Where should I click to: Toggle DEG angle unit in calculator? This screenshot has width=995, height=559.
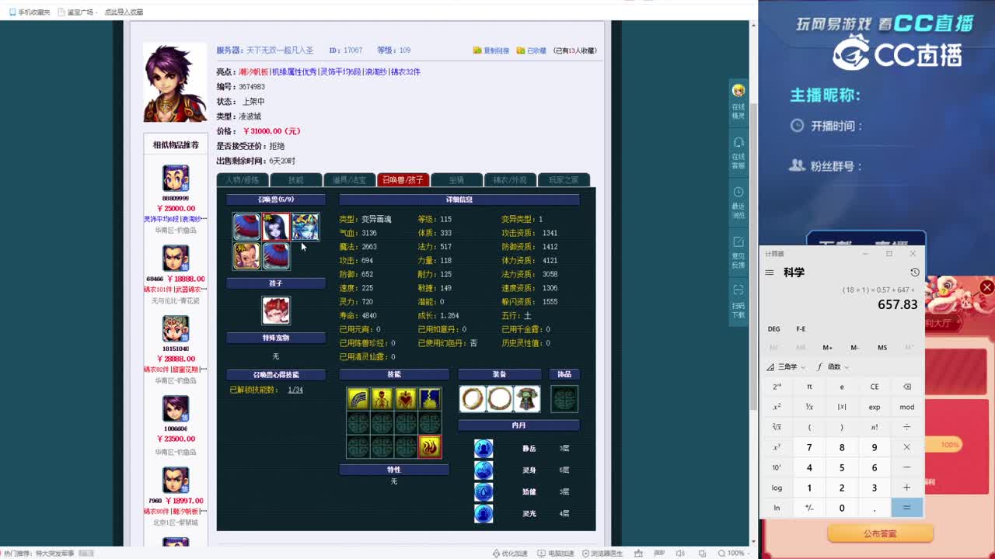774,329
